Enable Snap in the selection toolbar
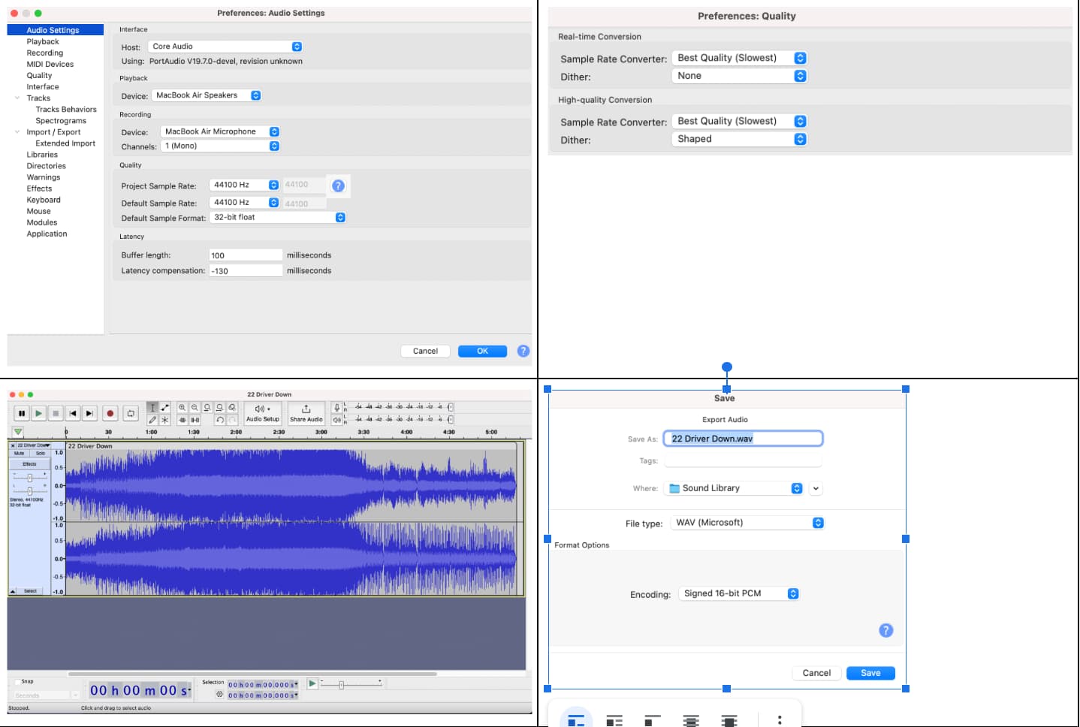The width and height of the screenshot is (1080, 727). point(19,681)
